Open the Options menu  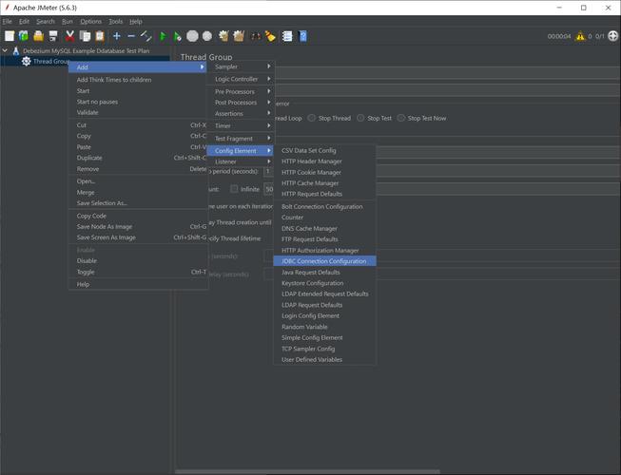tap(90, 21)
